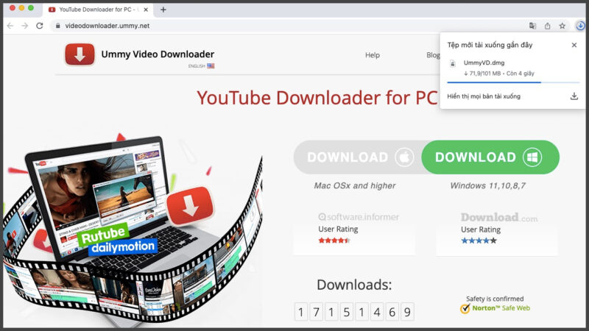The height and width of the screenshot is (331, 589).
Task: Open the browser downloads icon in toolbar
Action: (x=580, y=25)
